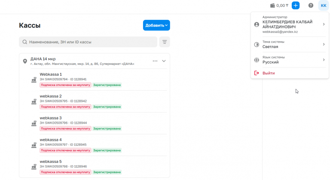Open the webkassa 3 row
This screenshot has height=180, width=330.
98,123
